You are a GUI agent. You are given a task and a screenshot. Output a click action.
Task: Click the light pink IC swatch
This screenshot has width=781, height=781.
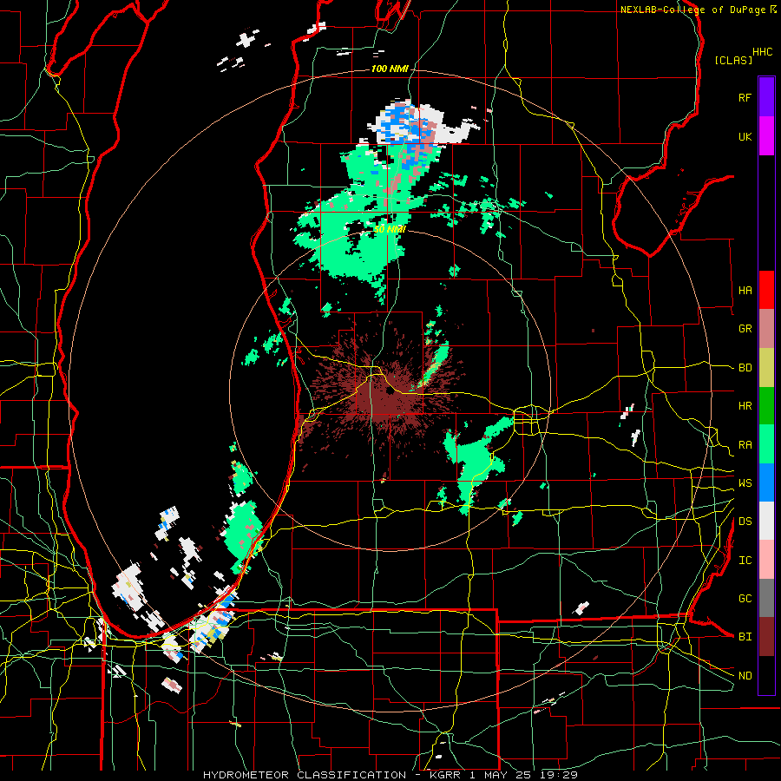click(766, 560)
